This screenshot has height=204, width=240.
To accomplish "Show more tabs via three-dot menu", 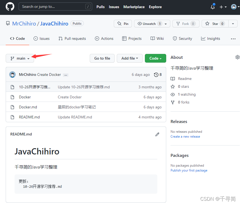I will click(233, 39).
